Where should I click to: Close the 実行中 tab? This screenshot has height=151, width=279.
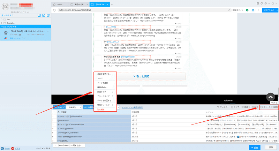tap(87, 5)
